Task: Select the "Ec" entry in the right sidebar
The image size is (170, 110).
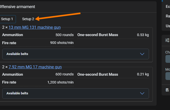Action: 167,7
